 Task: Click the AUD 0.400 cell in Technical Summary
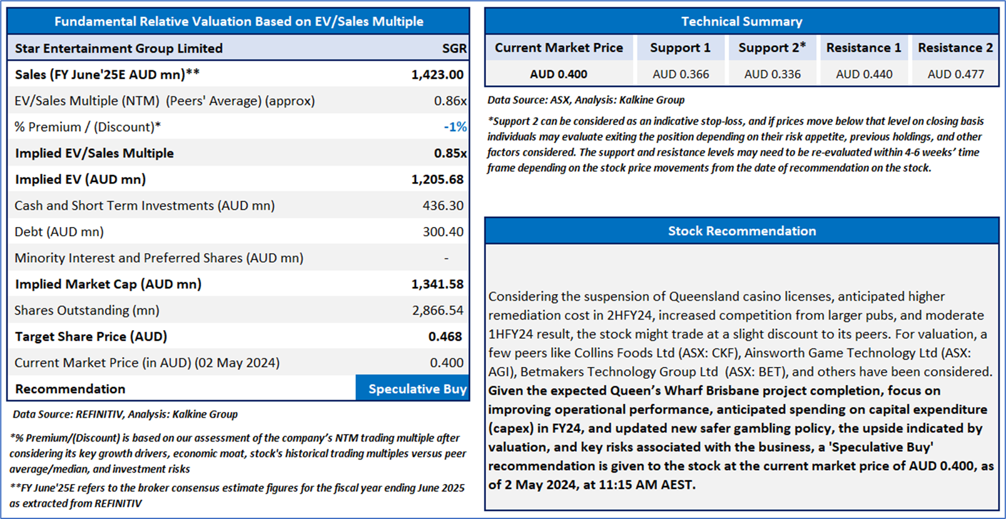(x=559, y=74)
